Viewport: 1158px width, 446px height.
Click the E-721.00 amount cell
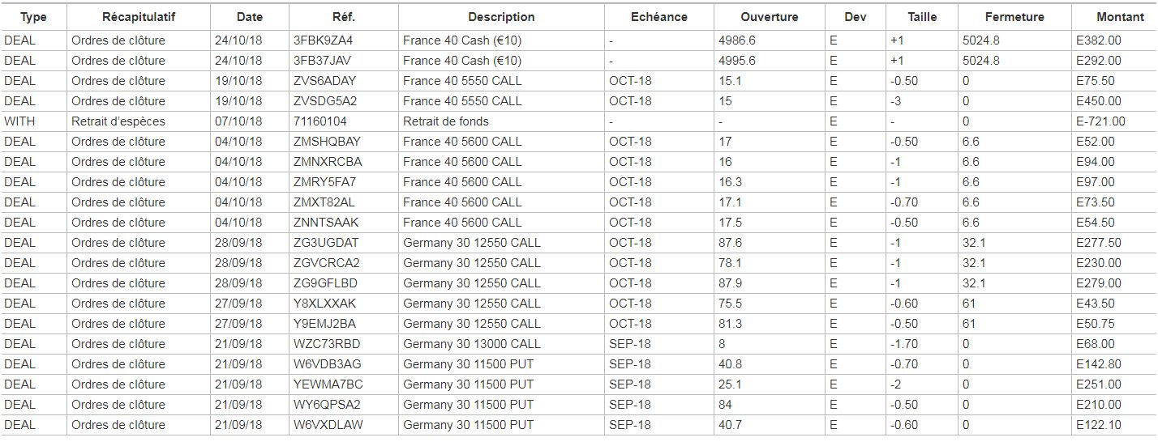pos(1100,121)
